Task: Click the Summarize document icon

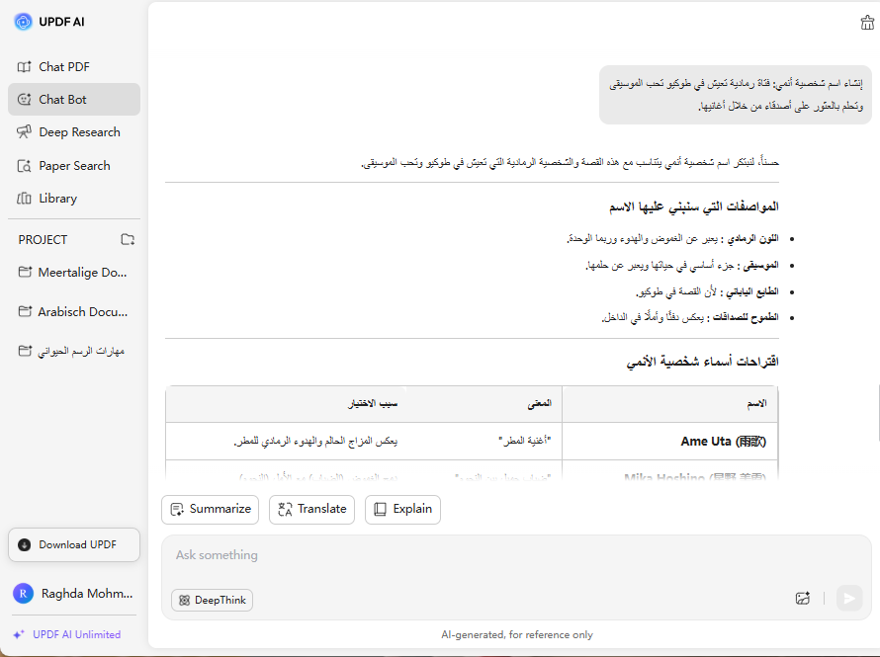Action: (177, 510)
